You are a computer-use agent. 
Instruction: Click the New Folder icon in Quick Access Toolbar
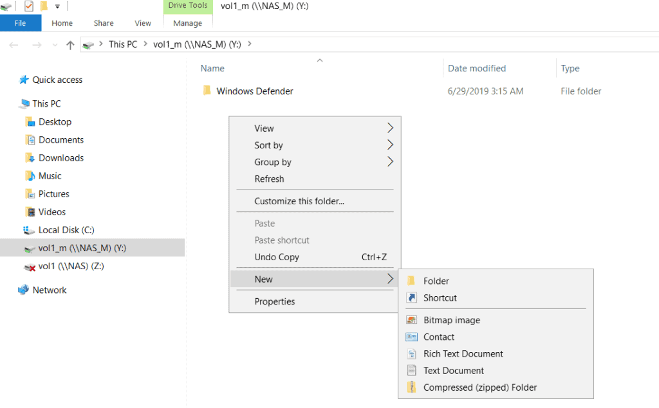click(x=44, y=6)
